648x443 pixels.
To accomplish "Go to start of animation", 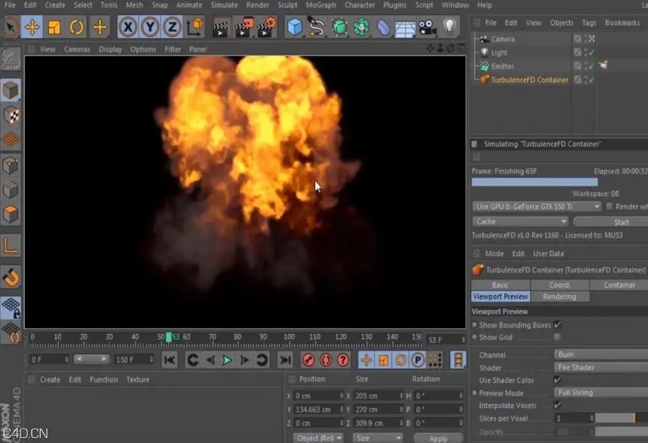I will pos(170,360).
